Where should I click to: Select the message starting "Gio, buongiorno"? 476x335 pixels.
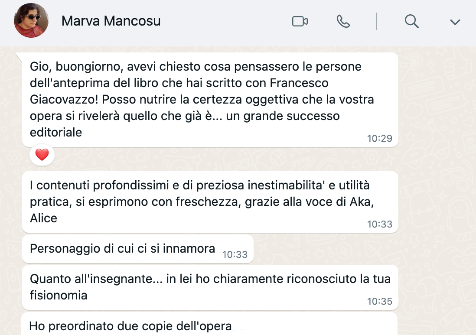click(x=195, y=100)
